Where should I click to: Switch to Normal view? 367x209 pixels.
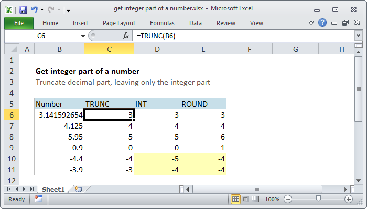(235, 199)
